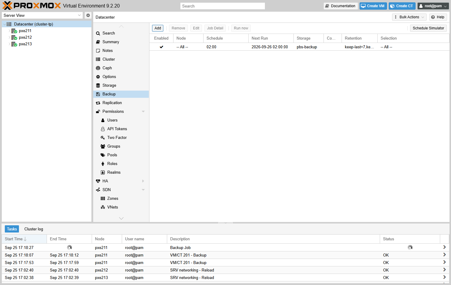This screenshot has width=451, height=285.
Task: Click the pxe212 node icon
Action: tap(14, 37)
